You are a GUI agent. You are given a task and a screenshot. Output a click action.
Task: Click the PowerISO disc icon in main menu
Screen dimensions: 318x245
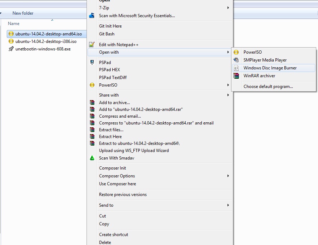[92, 85]
